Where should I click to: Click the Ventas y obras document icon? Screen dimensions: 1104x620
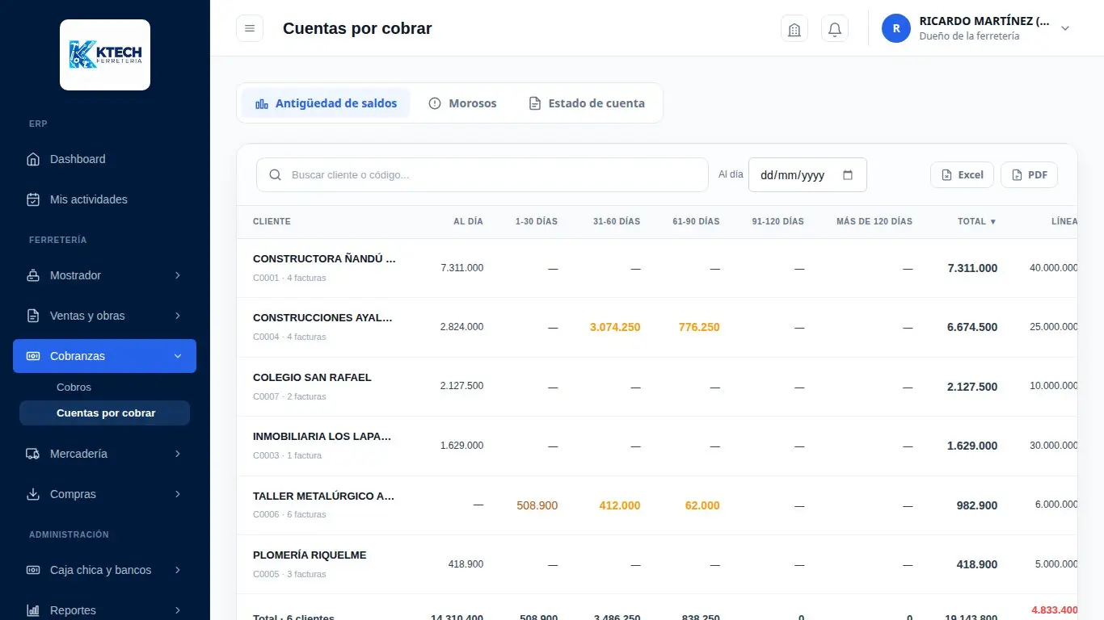tap(33, 316)
